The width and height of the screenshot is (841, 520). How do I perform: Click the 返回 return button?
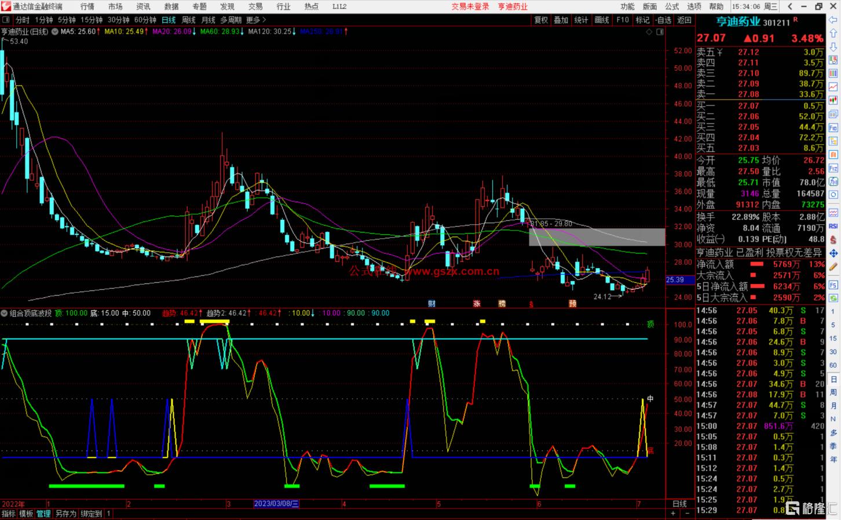pos(684,20)
